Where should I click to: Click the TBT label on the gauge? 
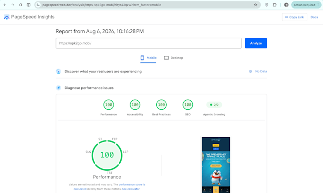(x=110, y=173)
